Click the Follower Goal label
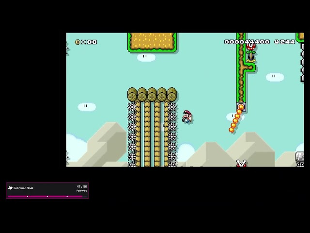 23,188
